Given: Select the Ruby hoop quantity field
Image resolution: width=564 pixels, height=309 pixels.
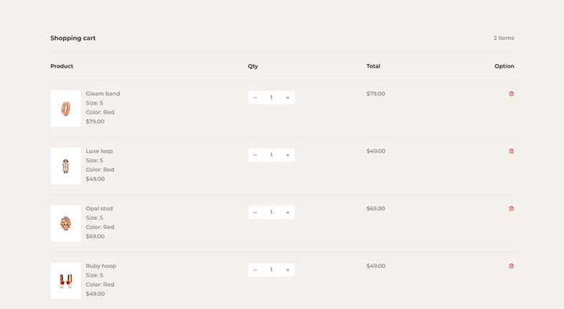Looking at the screenshot, I should [x=271, y=269].
